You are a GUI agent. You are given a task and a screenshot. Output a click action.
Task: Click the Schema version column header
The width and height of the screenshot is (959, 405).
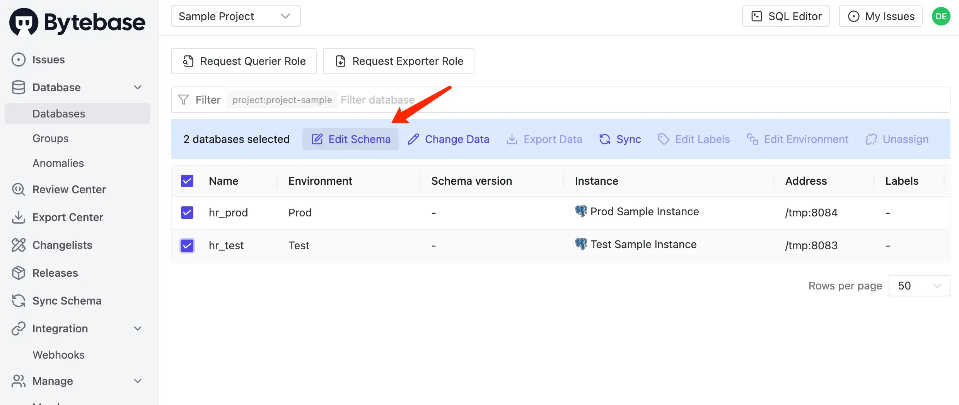[471, 181]
